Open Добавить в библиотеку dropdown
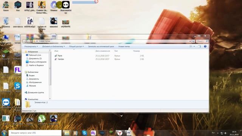The width and height of the screenshot is (242, 136). coord(53,46)
